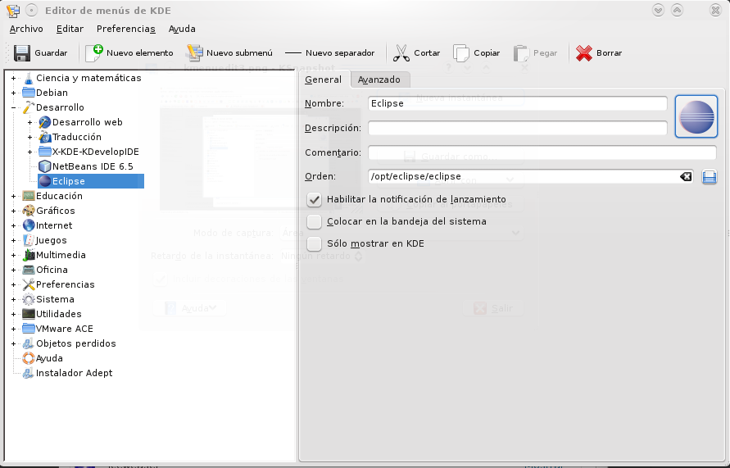Click in the Nombre input field

[517, 103]
